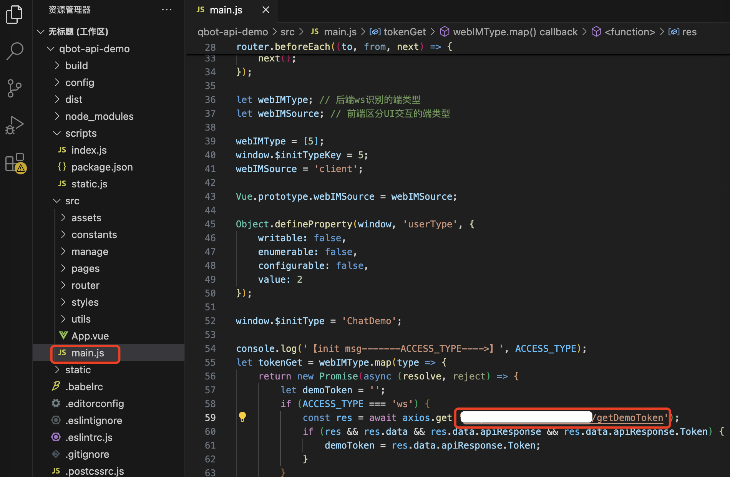This screenshot has height=477, width=730.
Task: Open the Extensions view with warning badge
Action: [15, 162]
